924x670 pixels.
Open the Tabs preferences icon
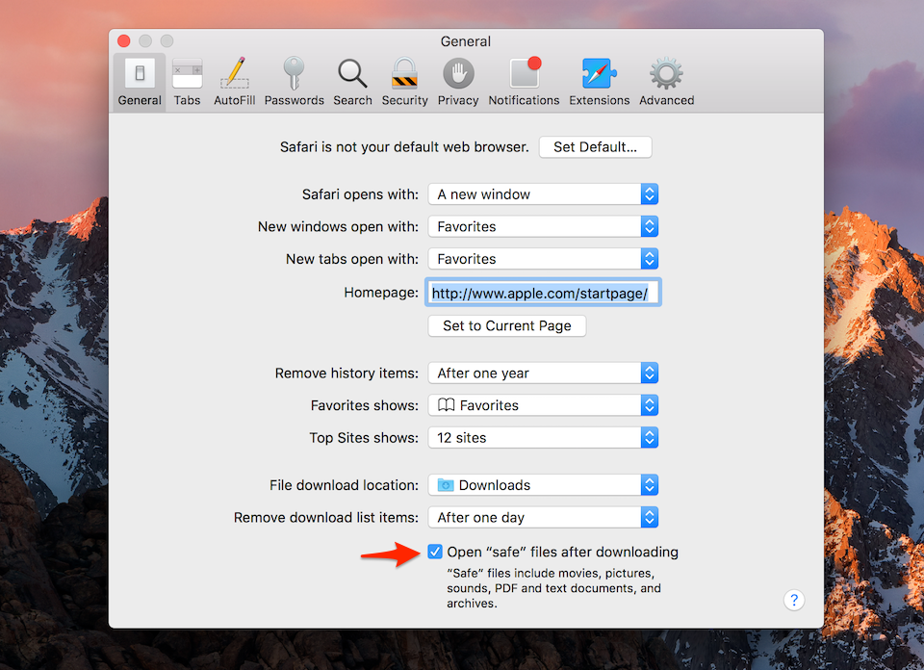click(x=187, y=74)
